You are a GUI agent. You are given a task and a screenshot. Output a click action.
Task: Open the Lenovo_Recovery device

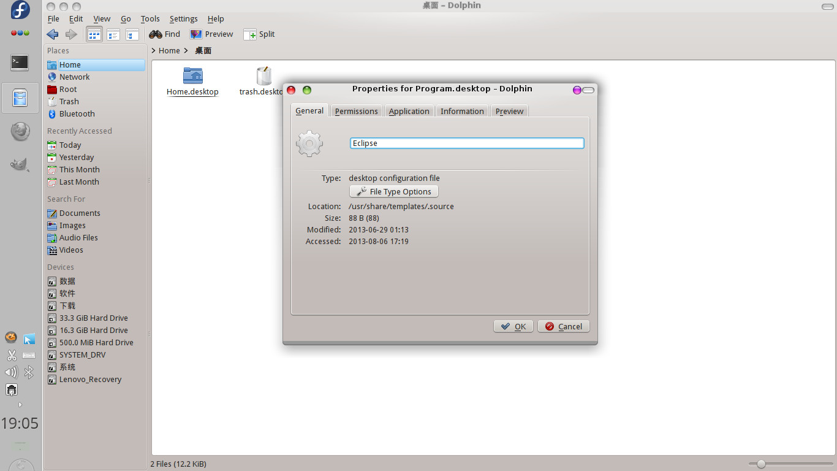pyautogui.click(x=96, y=379)
